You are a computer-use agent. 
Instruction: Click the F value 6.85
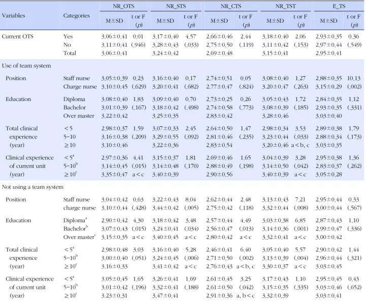[300, 220]
